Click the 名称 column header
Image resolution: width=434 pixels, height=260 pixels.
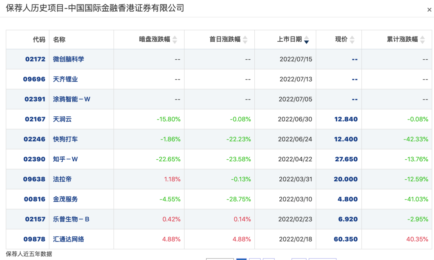(x=59, y=39)
